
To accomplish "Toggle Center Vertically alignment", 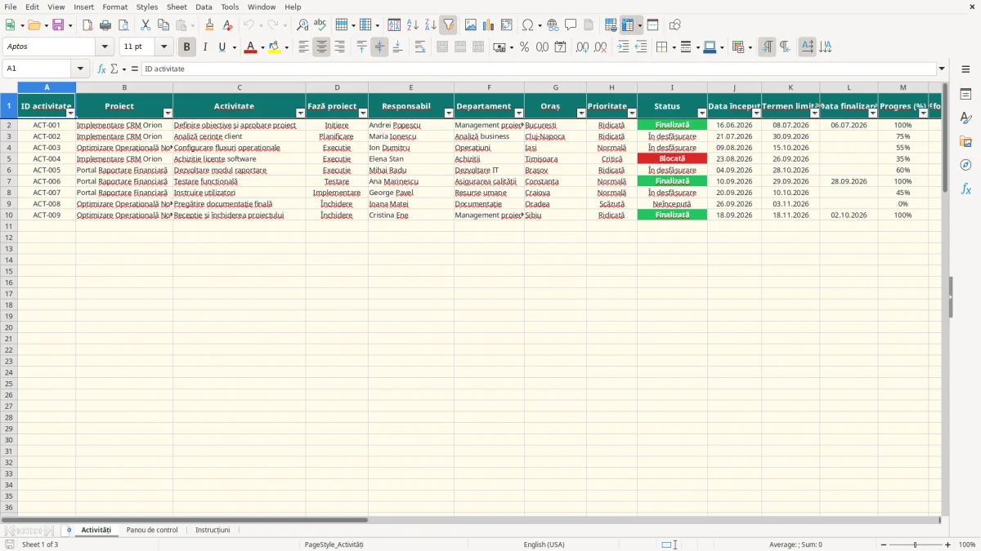I will (x=379, y=47).
